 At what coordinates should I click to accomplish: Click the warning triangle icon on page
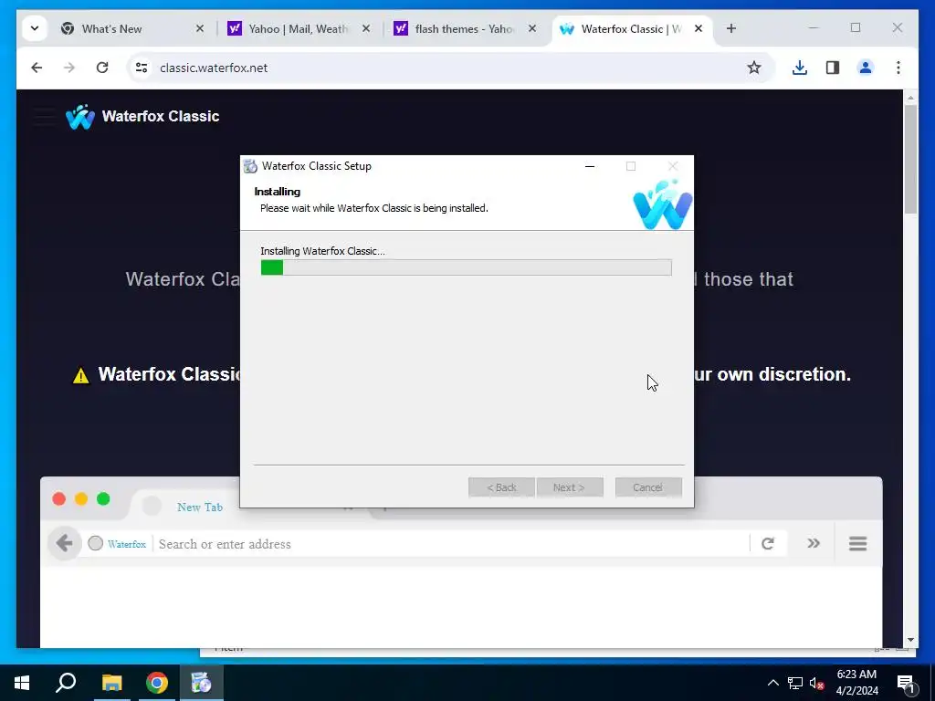81,375
